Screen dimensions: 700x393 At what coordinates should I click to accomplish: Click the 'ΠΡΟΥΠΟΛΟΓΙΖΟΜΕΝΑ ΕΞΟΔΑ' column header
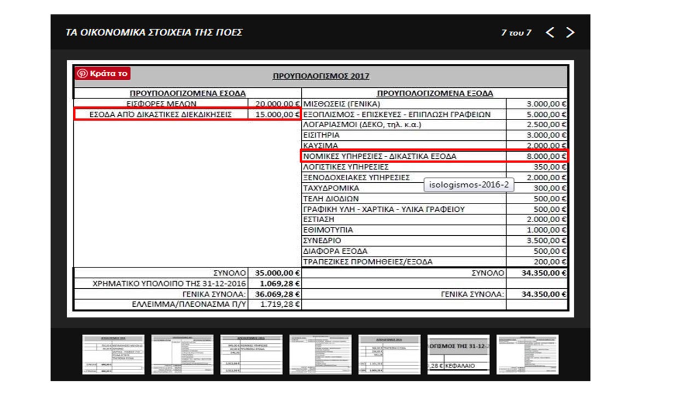pyautogui.click(x=435, y=93)
